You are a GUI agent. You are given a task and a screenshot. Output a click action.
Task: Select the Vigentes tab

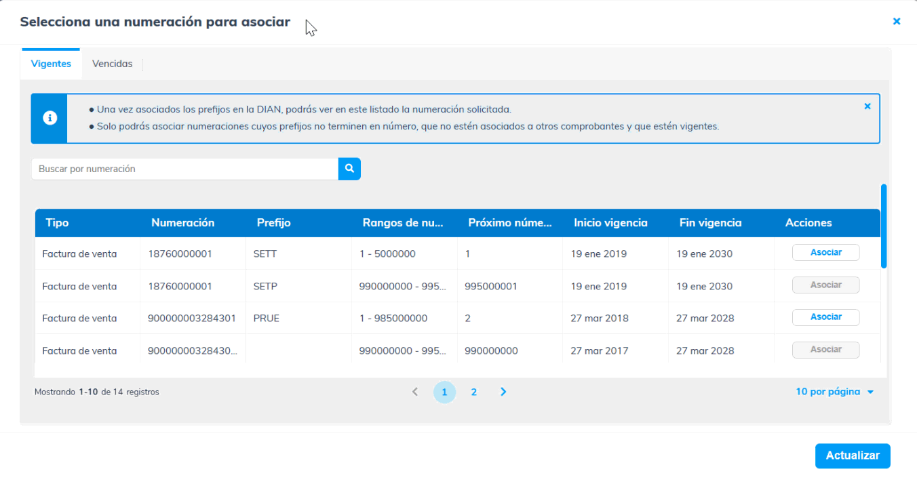[51, 64]
